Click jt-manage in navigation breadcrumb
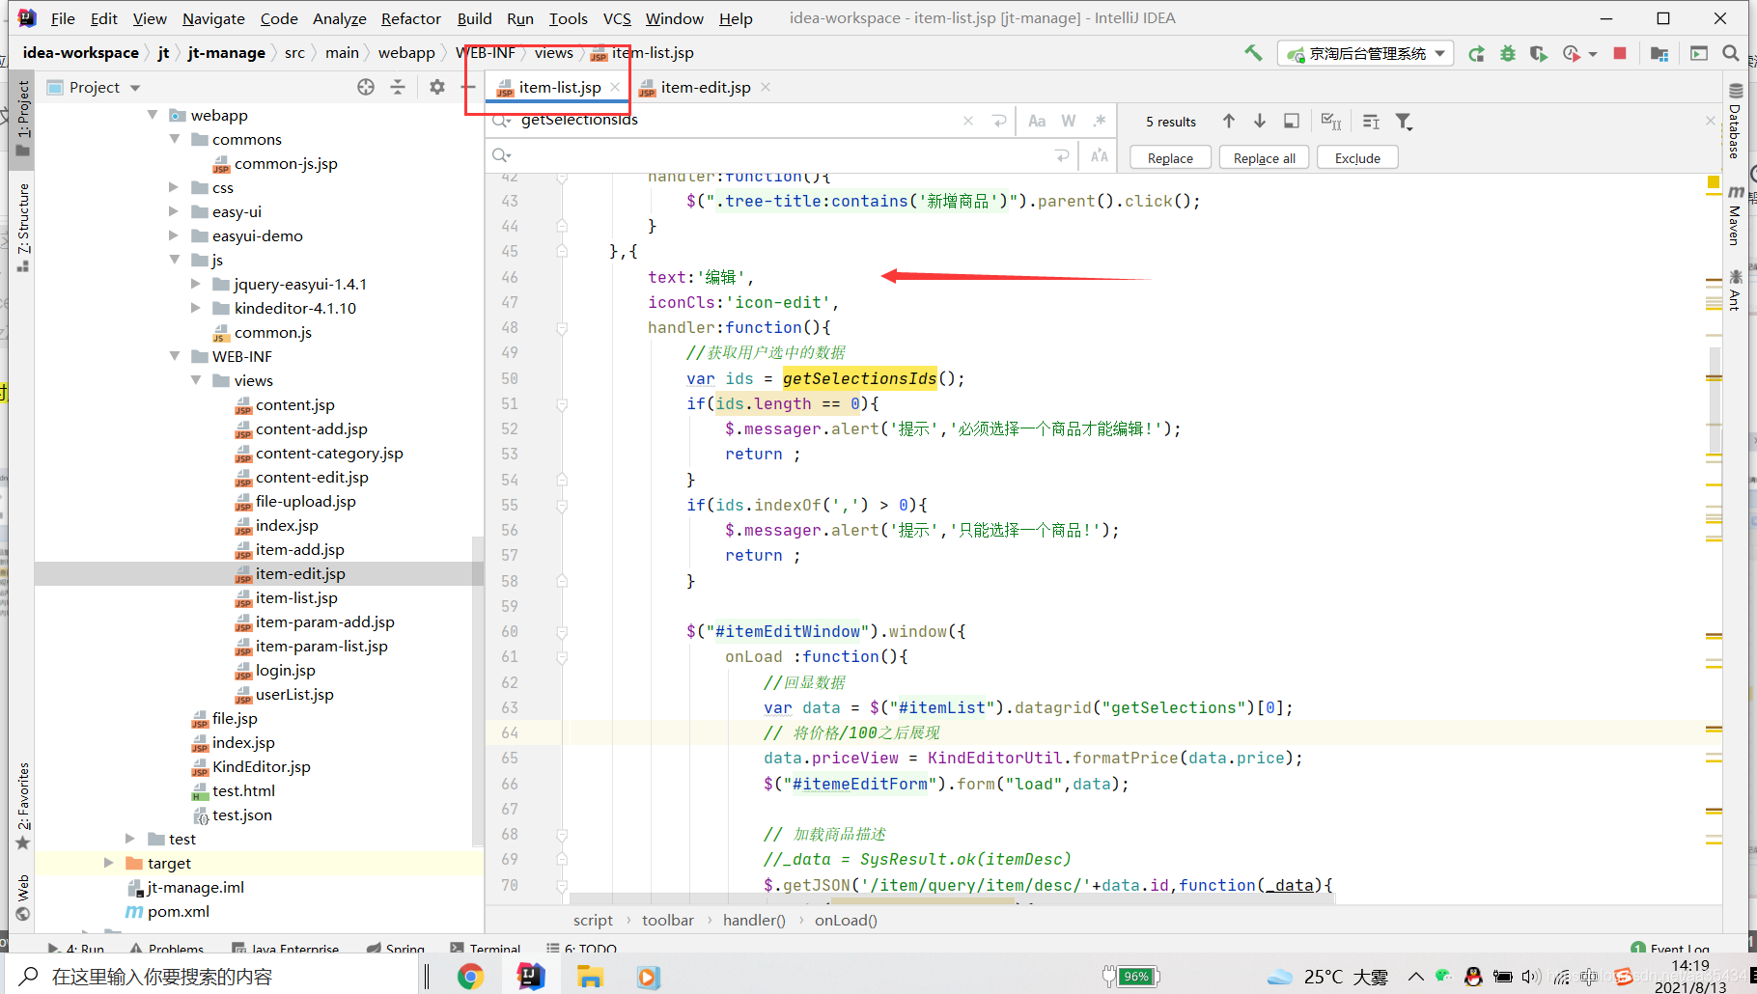 (x=226, y=53)
